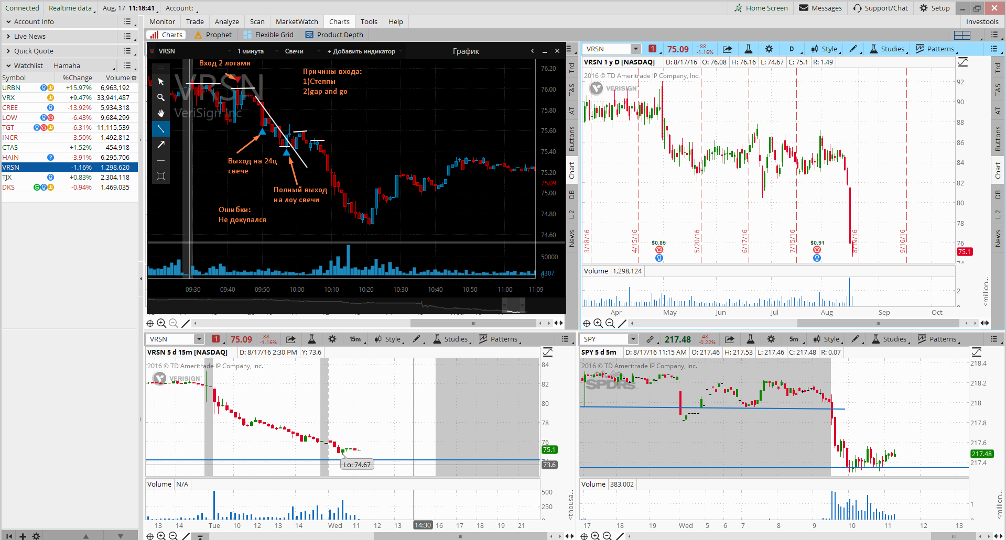Open the Trade tab
Image resolution: width=1006 pixels, height=540 pixels.
click(194, 21)
